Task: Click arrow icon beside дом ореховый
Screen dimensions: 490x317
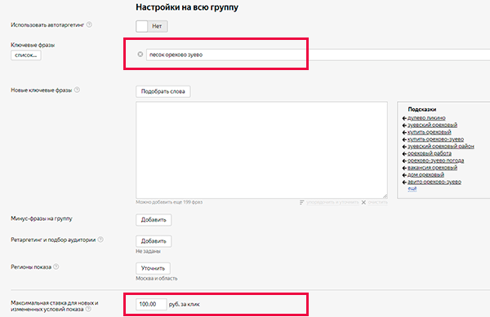Action: tap(404, 175)
